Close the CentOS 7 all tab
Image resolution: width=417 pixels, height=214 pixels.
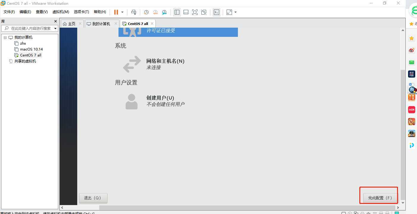click(152, 23)
